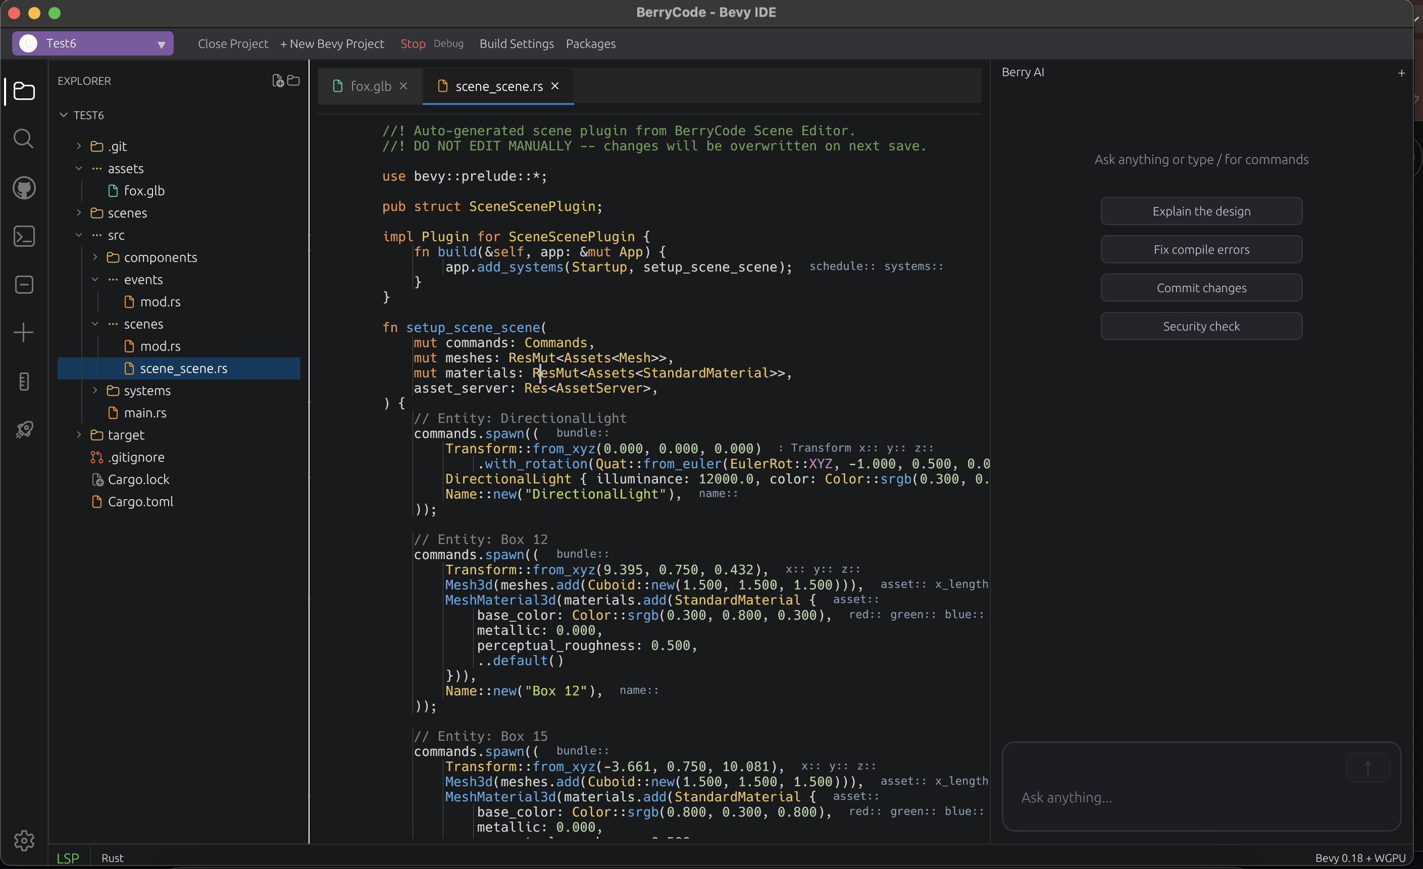
Task: Click + New Bevy Project
Action: pyautogui.click(x=332, y=44)
